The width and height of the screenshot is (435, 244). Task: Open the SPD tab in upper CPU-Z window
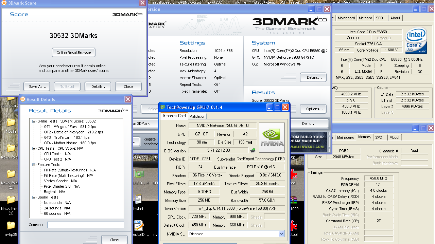click(379, 18)
